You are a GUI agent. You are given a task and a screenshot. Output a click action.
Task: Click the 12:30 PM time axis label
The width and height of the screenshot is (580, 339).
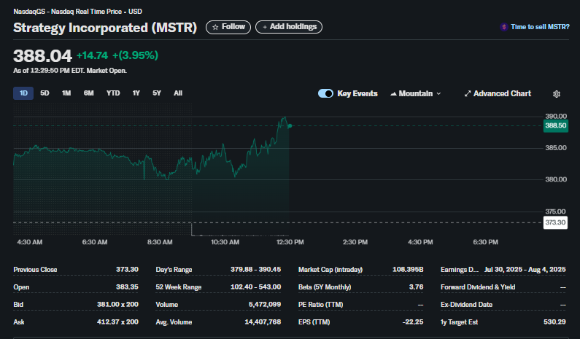coord(290,242)
